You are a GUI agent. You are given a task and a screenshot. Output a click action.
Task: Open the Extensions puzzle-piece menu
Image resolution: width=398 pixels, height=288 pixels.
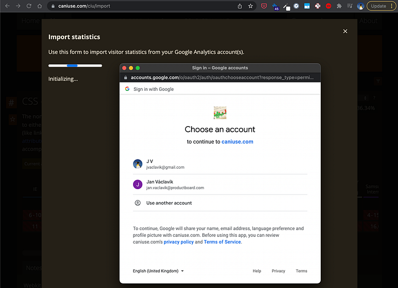(x=339, y=6)
